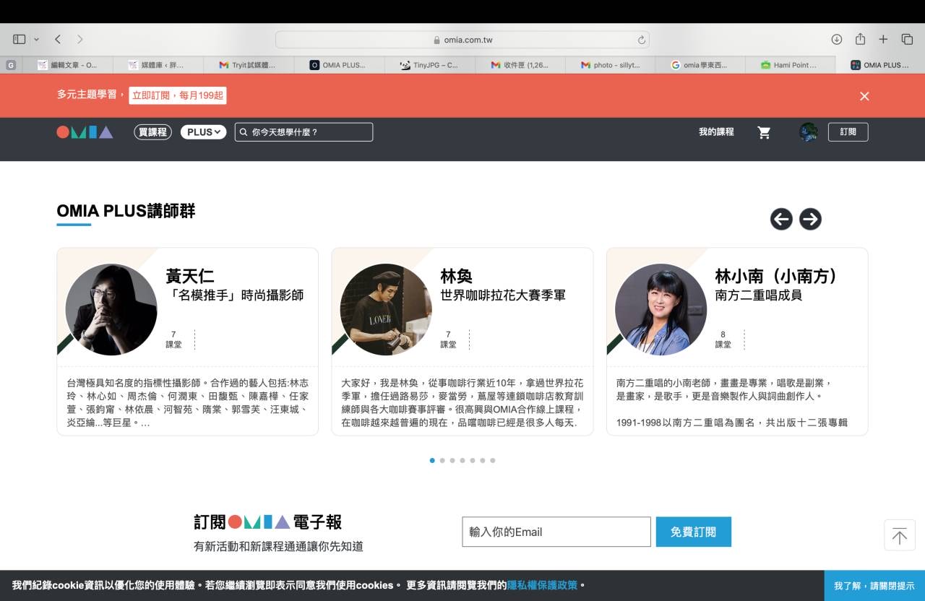The height and width of the screenshot is (601, 925).
Task: Click the OMIA logo
Action: coord(85,132)
